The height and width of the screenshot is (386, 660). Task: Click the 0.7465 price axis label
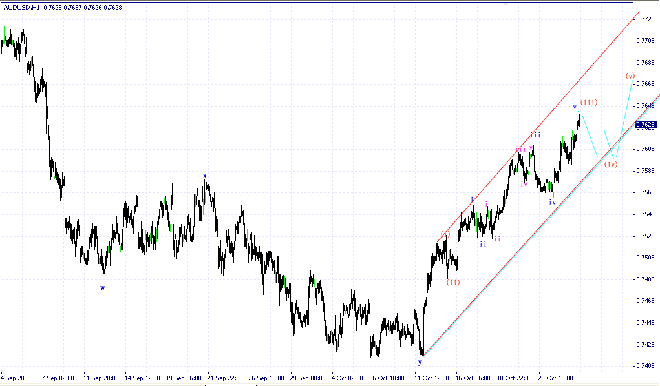(645, 301)
